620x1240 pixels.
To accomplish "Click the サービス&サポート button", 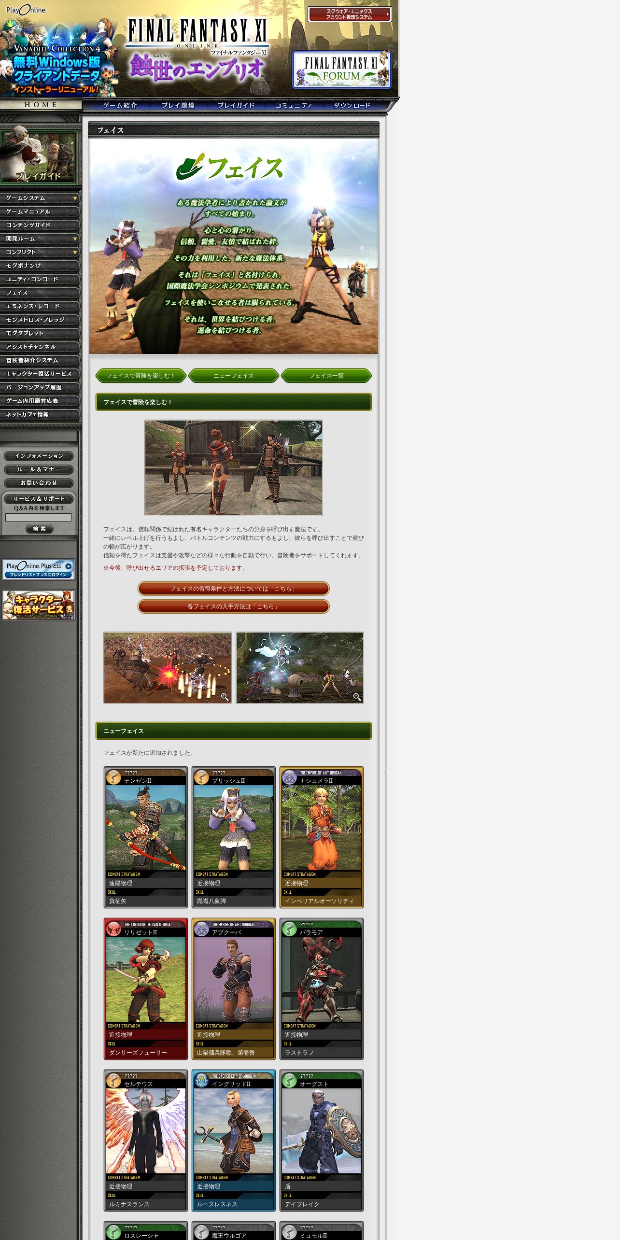I will (x=39, y=499).
